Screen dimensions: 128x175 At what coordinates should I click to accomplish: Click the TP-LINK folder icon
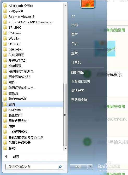pos(5,27)
